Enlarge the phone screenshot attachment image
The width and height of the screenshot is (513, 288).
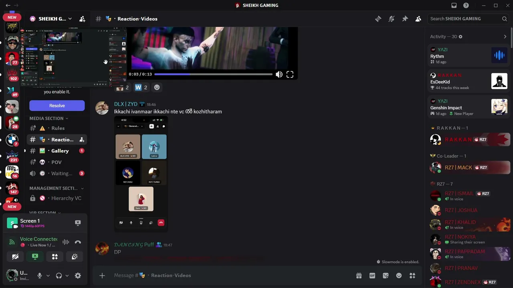point(141,174)
